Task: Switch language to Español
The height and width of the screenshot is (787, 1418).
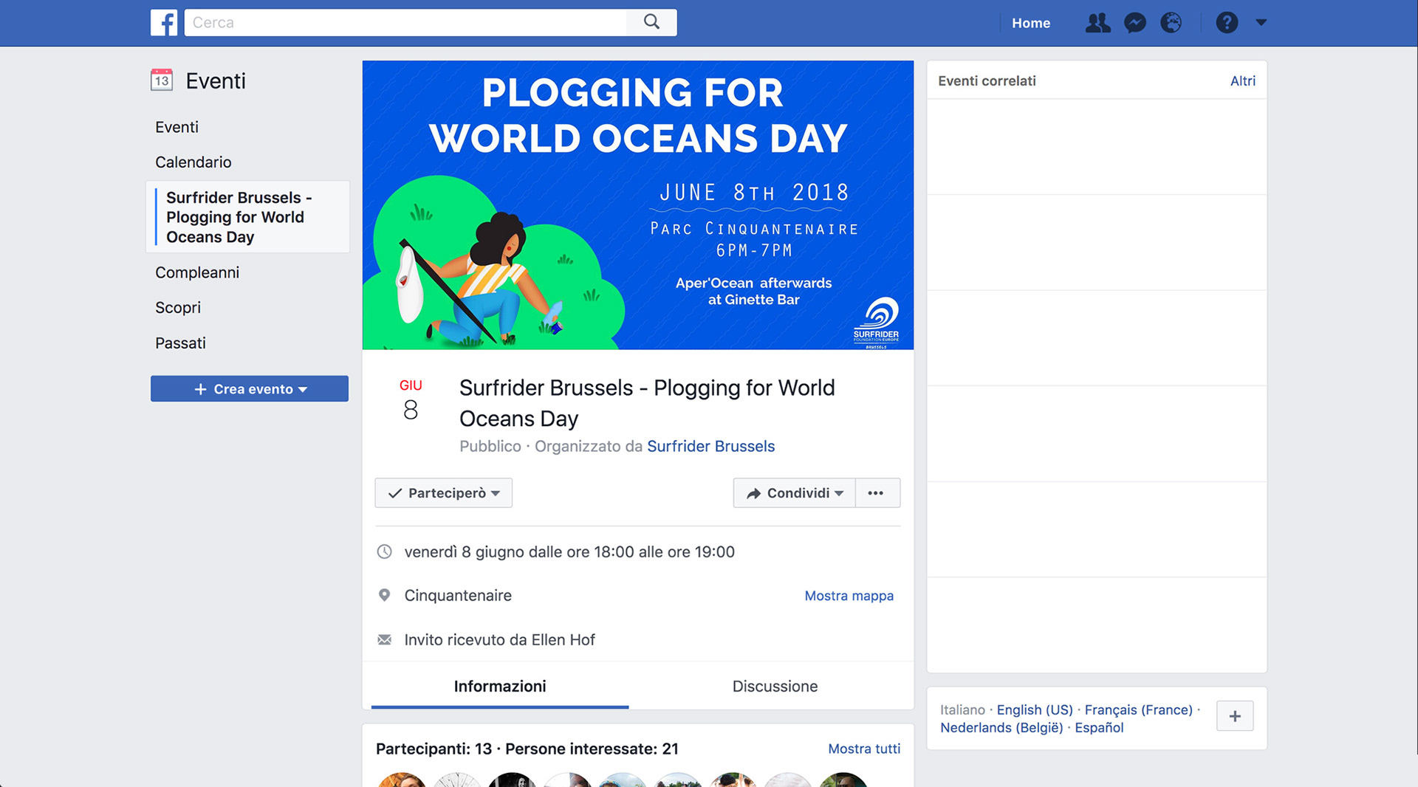Action: point(1099,727)
